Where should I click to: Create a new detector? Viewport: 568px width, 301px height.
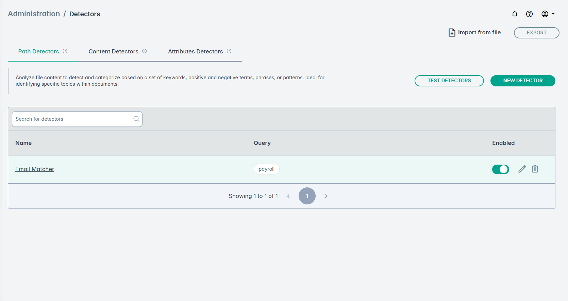click(522, 81)
